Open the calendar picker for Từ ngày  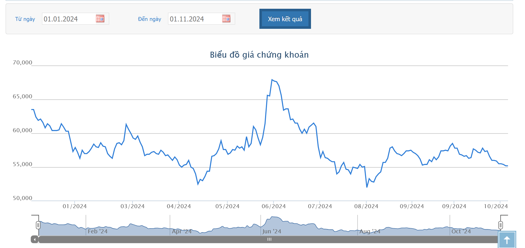pos(100,19)
